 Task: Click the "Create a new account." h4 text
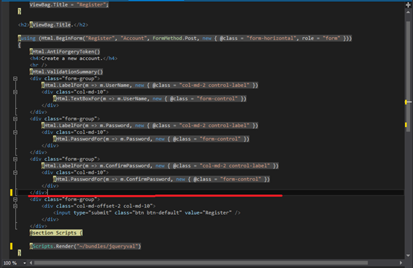click(x=72, y=58)
